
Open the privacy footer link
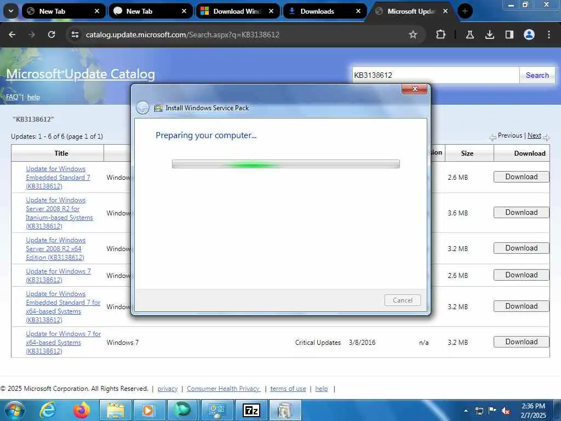168,389
